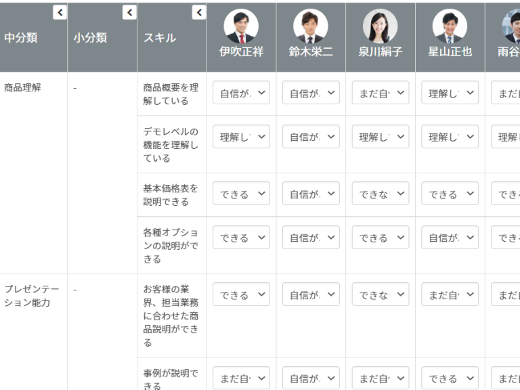520x390 pixels.
Task: Click 泉川絹子's profile avatar
Action: pyautogui.click(x=380, y=26)
